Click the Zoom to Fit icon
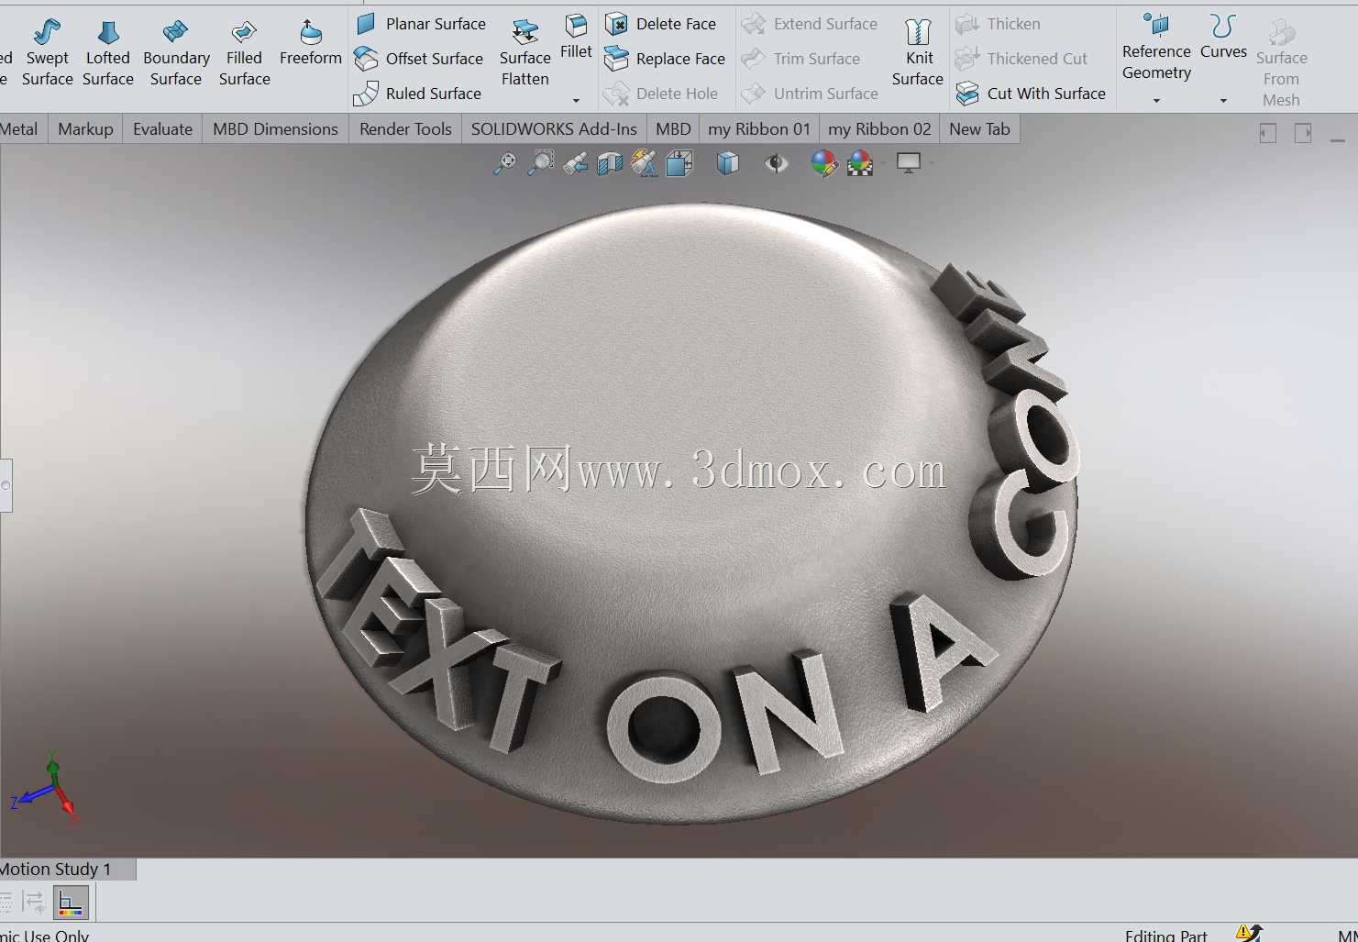1358x942 pixels. pos(504,163)
